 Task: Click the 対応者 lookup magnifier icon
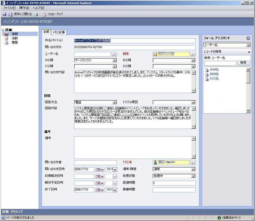pyautogui.click(x=193, y=162)
